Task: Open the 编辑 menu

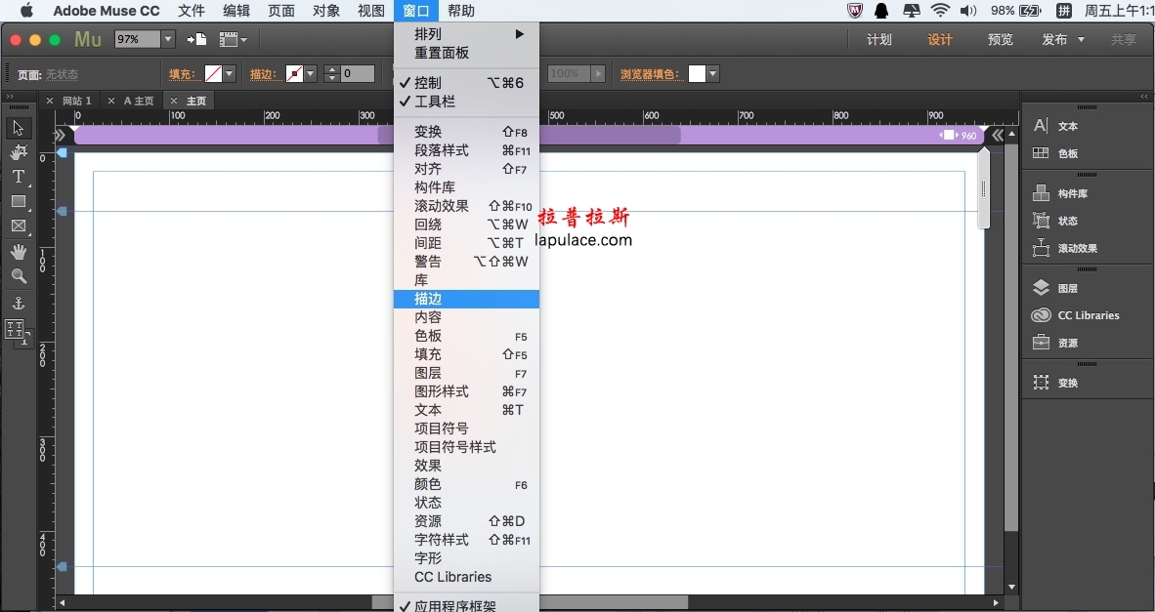Action: (x=236, y=11)
